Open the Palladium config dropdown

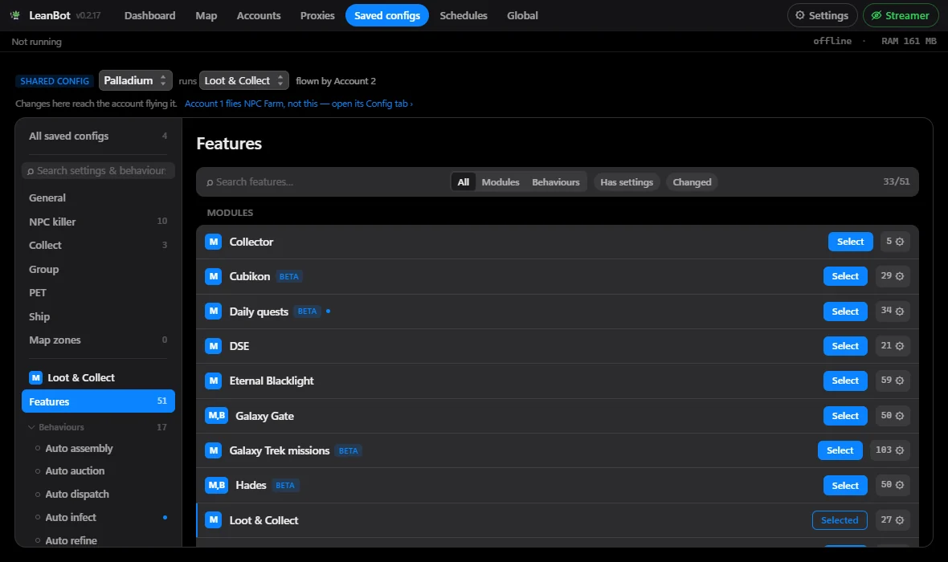[136, 80]
